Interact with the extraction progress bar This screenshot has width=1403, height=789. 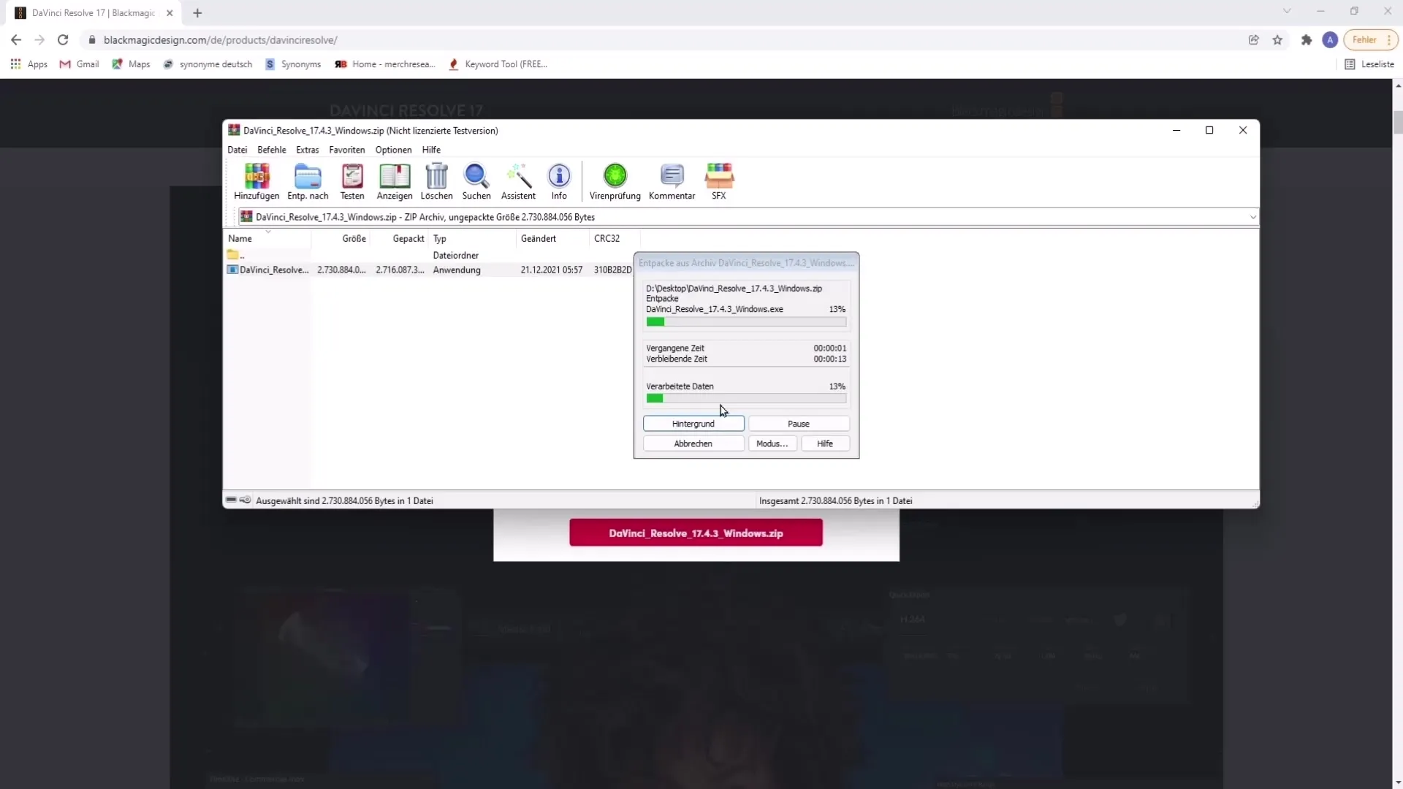tap(748, 321)
